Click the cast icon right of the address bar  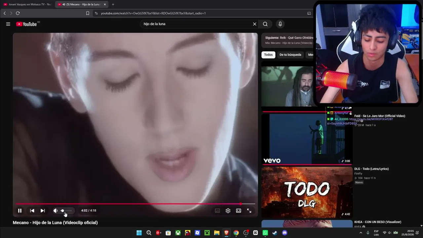click(x=309, y=13)
